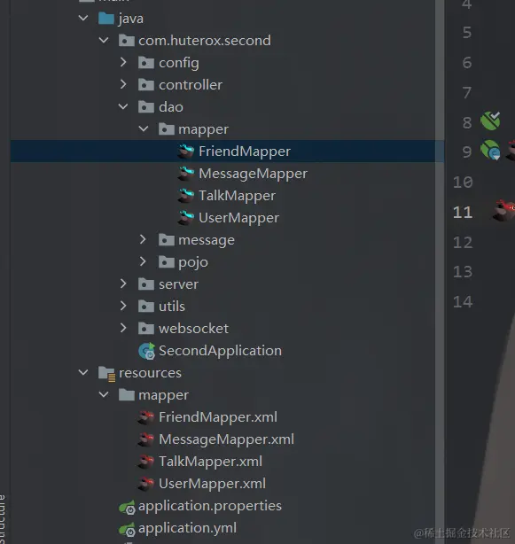Viewport: 515px width, 544px height.
Task: Click the SecondApplication Spring Boot class icon
Action: [x=147, y=351]
